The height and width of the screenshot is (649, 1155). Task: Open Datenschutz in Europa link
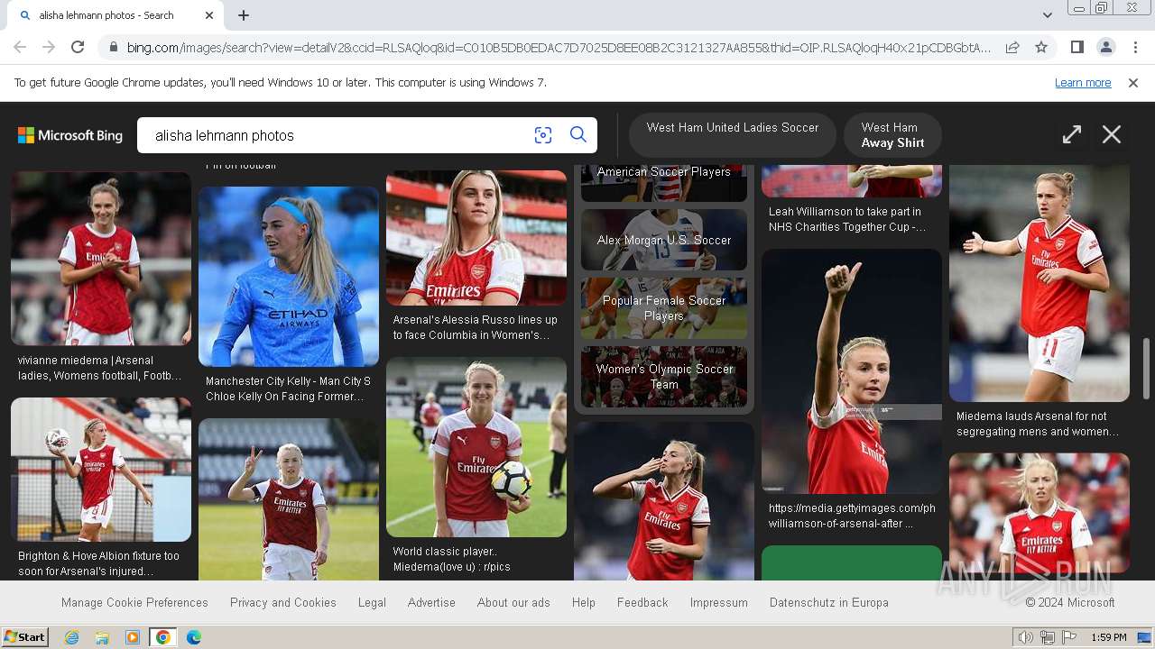[829, 602]
